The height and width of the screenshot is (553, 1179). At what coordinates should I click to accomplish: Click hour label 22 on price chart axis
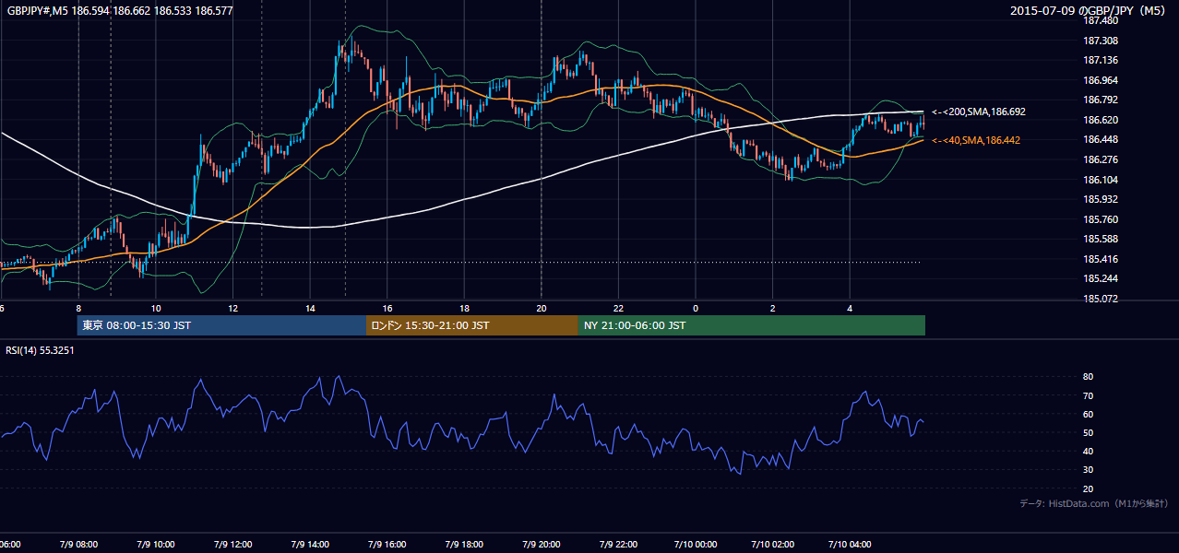click(619, 309)
